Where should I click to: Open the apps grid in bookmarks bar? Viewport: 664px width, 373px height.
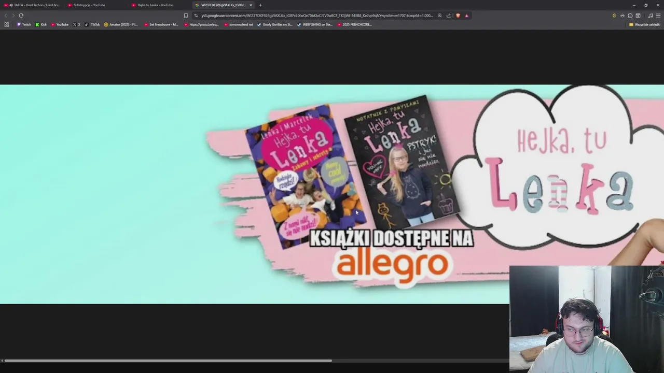coord(7,24)
